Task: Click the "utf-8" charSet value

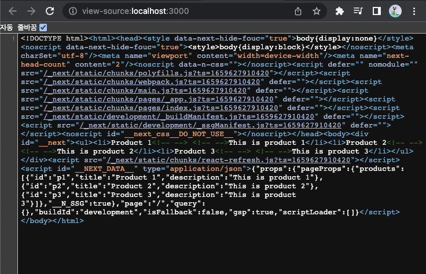Action: click(x=73, y=56)
